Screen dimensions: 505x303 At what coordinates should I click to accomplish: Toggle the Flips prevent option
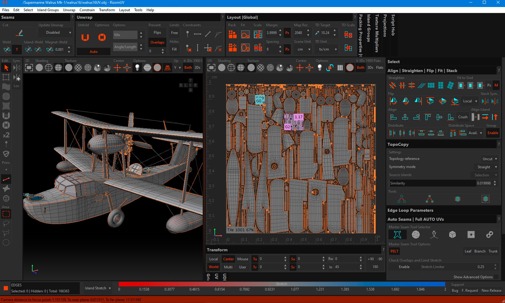point(157,33)
